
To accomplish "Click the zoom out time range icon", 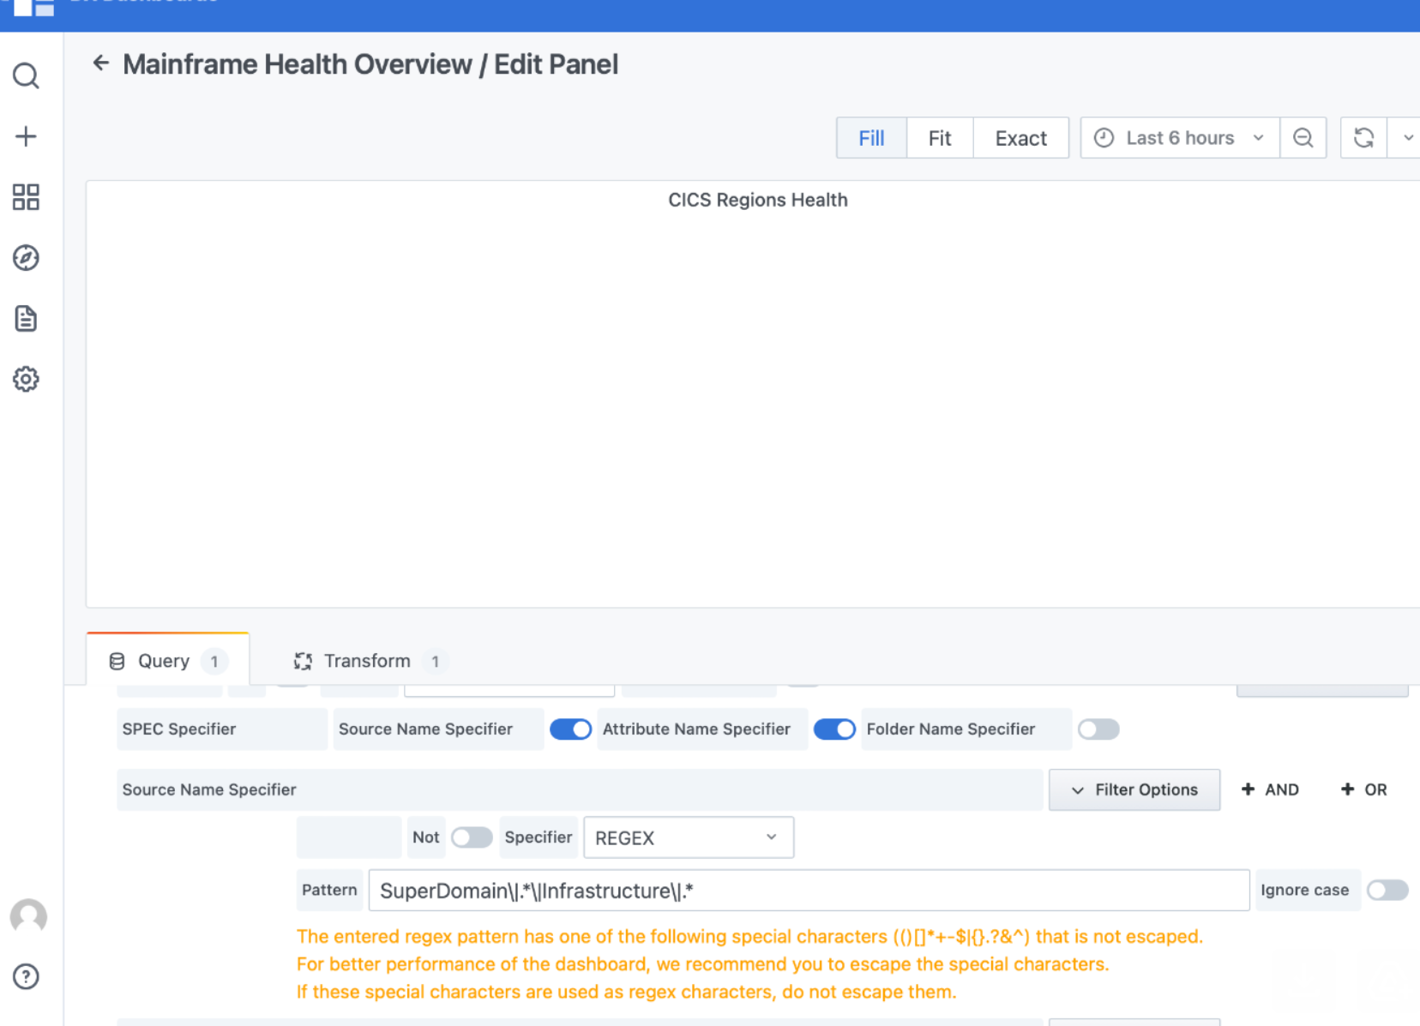I will [x=1303, y=138].
